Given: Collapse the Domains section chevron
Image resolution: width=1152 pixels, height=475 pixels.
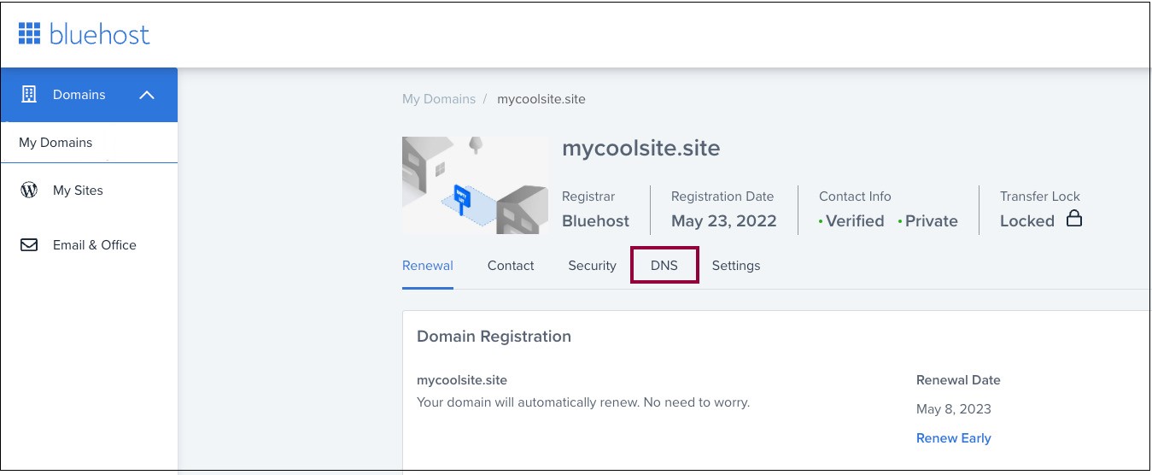Looking at the screenshot, I should [x=147, y=95].
